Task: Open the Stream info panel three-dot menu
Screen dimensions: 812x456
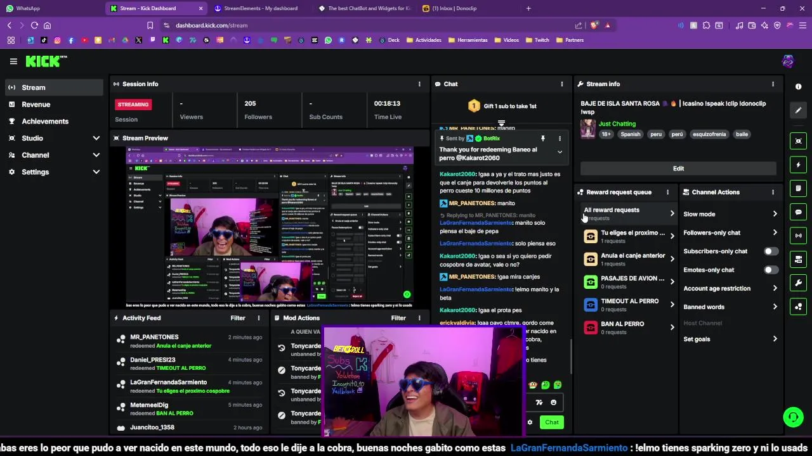Action: 773,84
